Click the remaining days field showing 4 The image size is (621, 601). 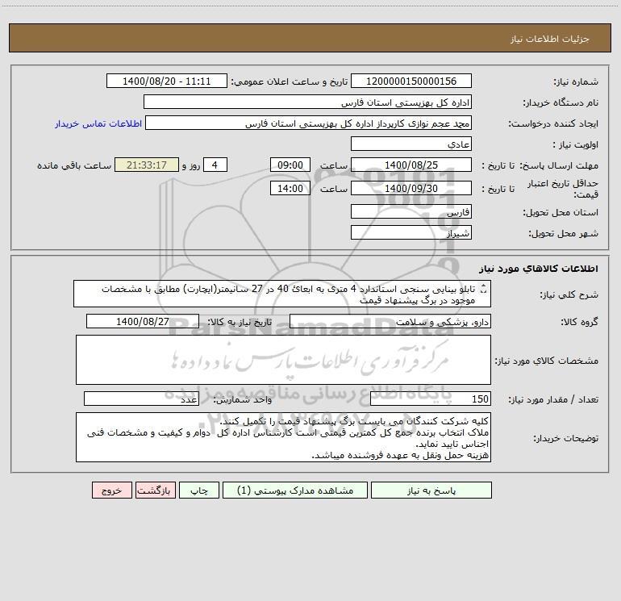coord(215,165)
